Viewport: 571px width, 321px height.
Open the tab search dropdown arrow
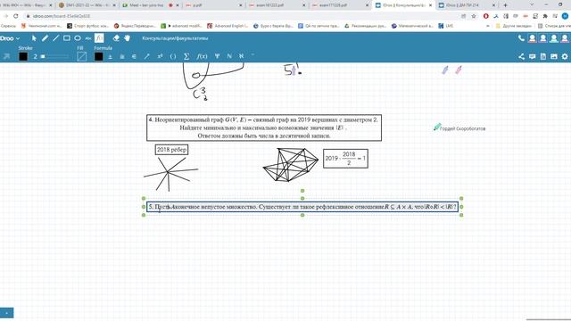pos(532,5)
